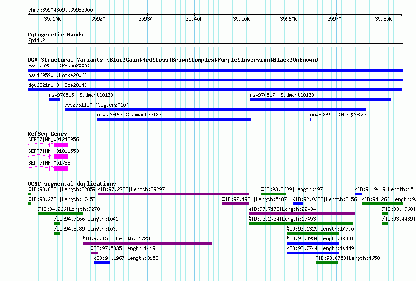Click the chr7:35904809..35983900 coordinate label

tap(60, 10)
